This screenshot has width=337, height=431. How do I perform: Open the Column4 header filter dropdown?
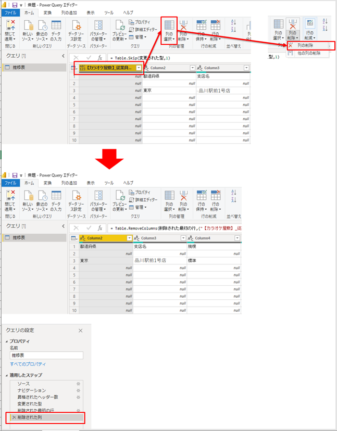(238, 238)
